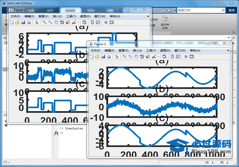
Task: Insert Colorbar icon in Figure 2 toolbar
Action: pyautogui.click(x=172, y=57)
